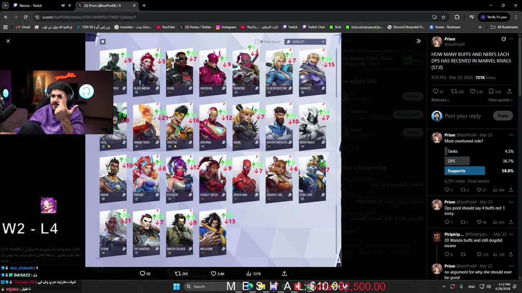Screen dimensions: 522x293
Task: Open the All Bookmarks folder
Action: [504, 27]
